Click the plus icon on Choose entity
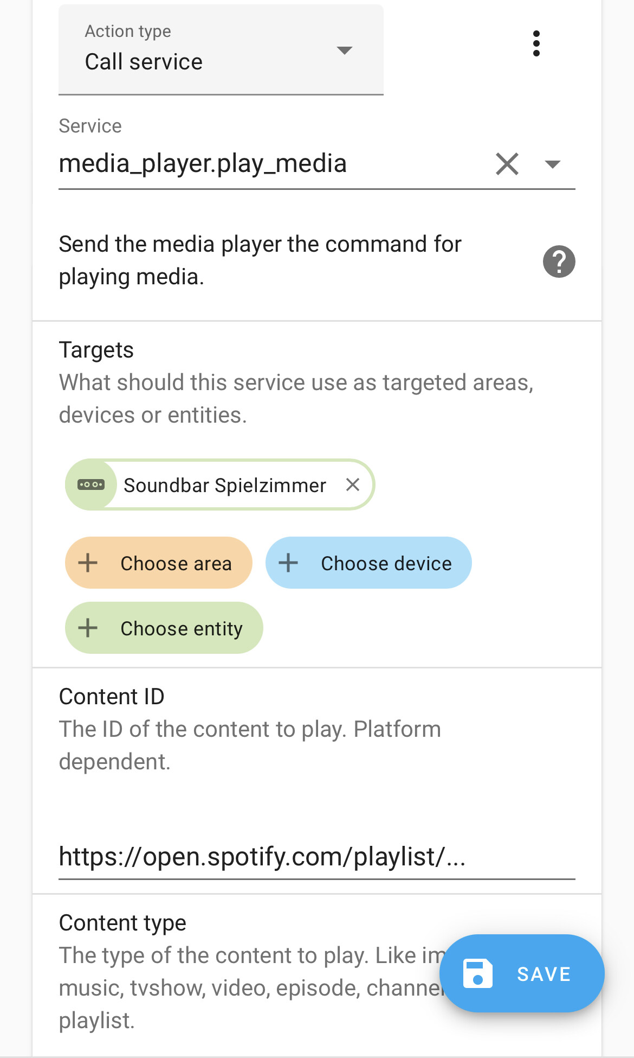 pyautogui.click(x=87, y=628)
